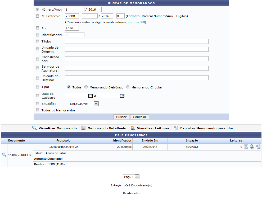Focus the year field of Número/Ano
This screenshot has height=198, width=262.
click(94, 10)
